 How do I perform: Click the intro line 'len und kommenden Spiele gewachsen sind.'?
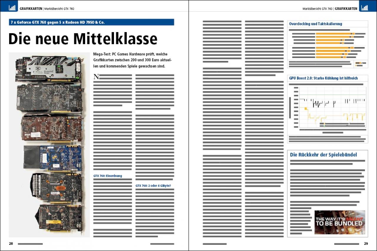tap(129, 66)
